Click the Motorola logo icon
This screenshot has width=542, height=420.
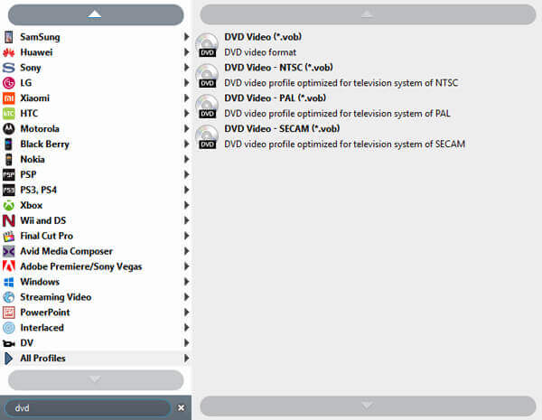click(9, 128)
